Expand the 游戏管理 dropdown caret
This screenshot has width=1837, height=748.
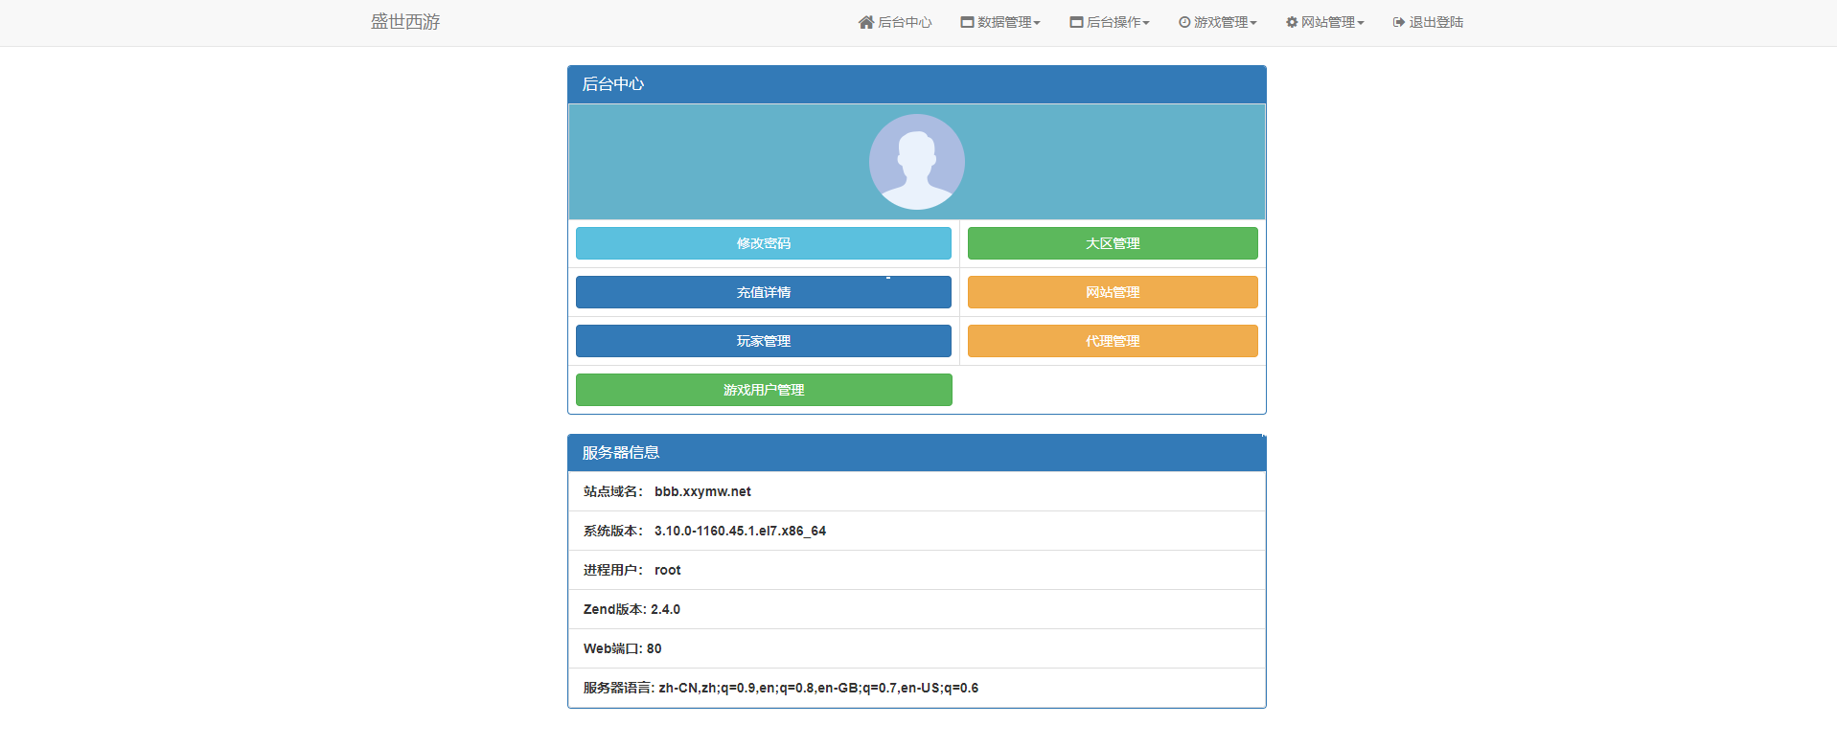[1253, 23]
